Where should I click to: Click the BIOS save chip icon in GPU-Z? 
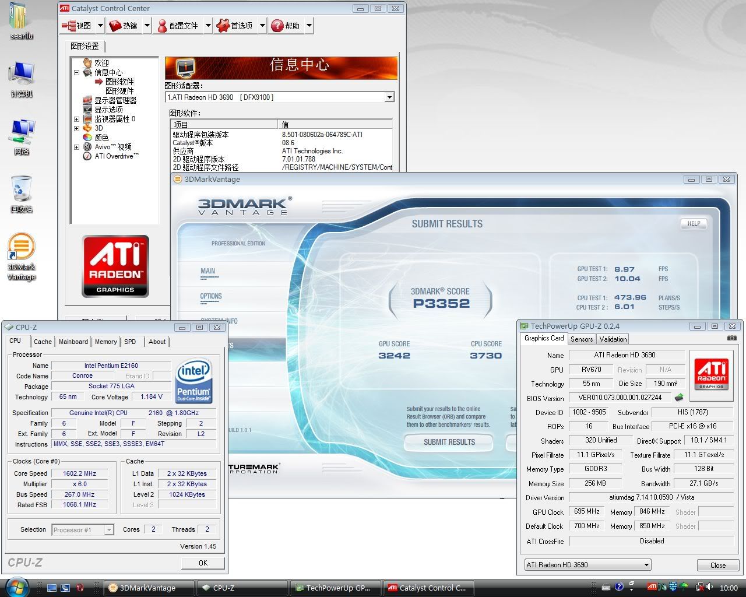point(679,398)
